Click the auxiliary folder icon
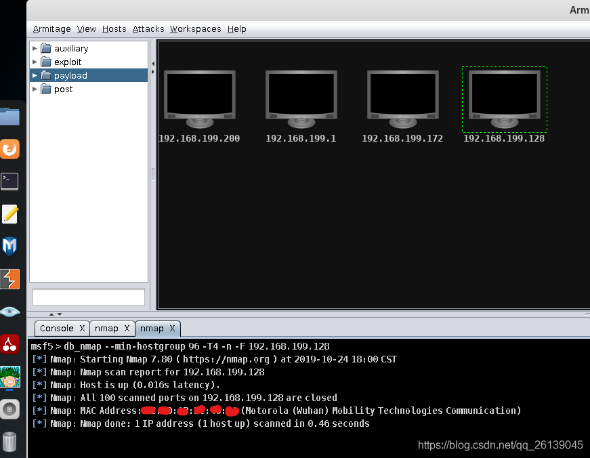 (46, 48)
